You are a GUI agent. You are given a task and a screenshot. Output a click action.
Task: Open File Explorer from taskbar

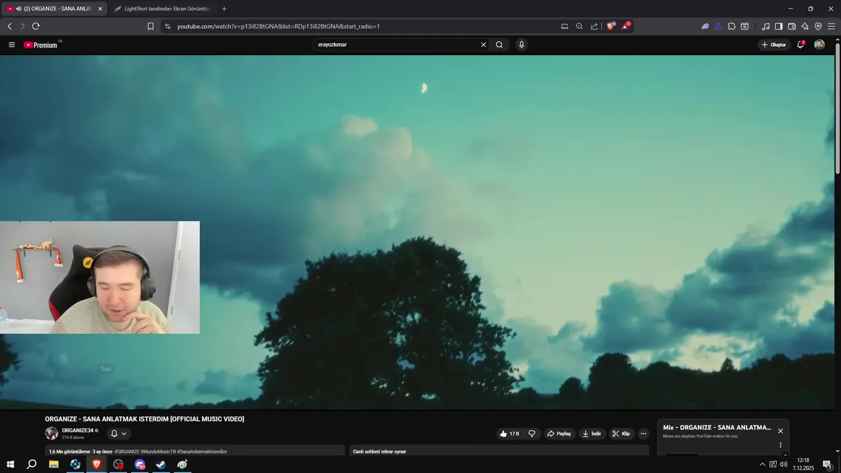(54, 464)
